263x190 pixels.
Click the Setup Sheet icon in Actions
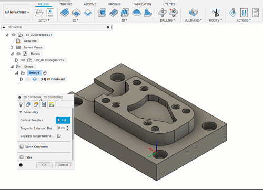(x=256, y=13)
